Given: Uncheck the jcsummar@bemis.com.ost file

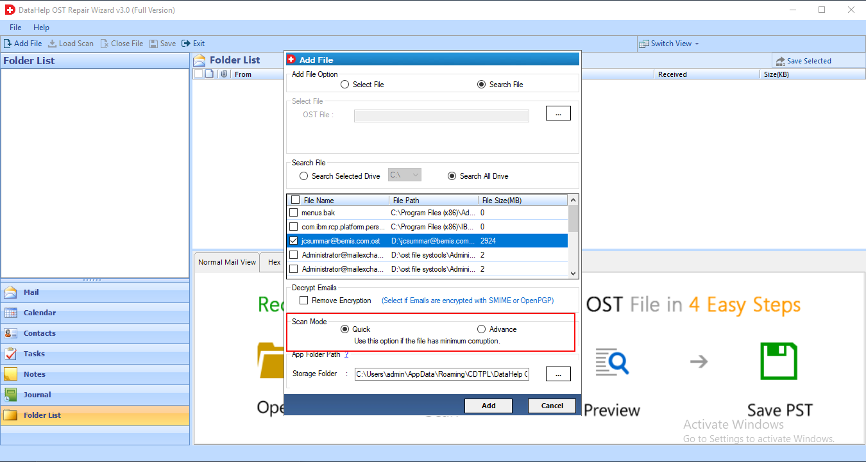Looking at the screenshot, I should tap(294, 240).
